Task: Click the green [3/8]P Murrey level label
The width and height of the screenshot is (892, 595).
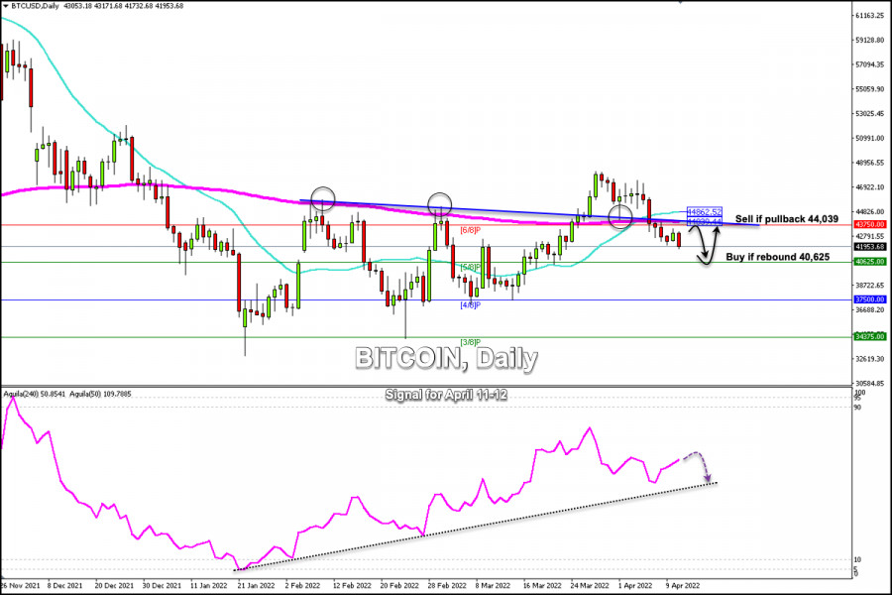Action: [471, 342]
